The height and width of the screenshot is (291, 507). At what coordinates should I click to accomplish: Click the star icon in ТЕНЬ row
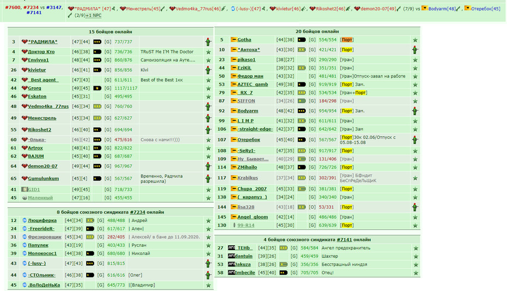416,248
